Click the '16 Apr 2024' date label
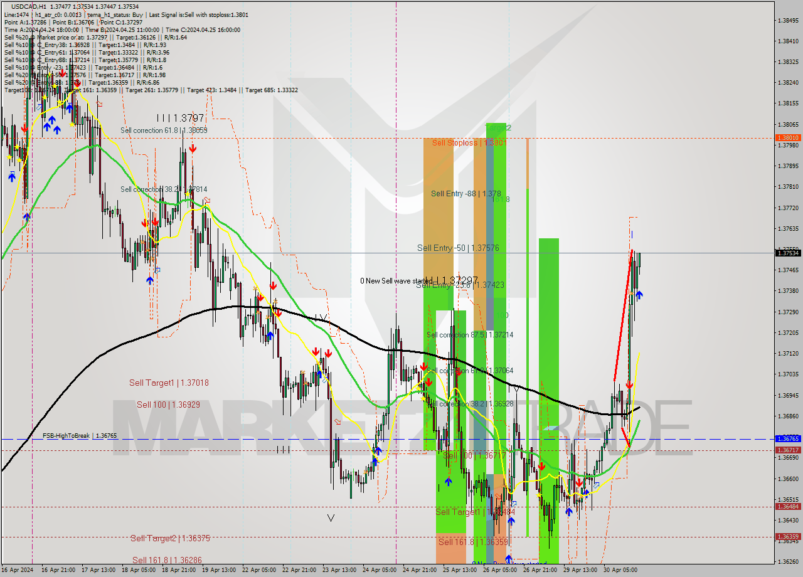Viewport: 803px width, 577px height. (18, 570)
